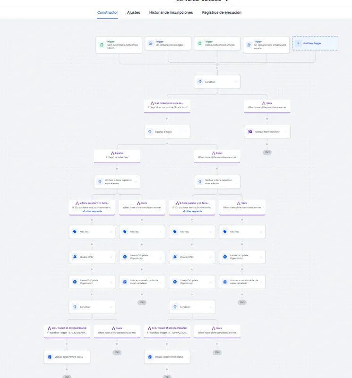Click the plus connector below the trigger row
Screen dimensions: 352x378
pos(216,68)
